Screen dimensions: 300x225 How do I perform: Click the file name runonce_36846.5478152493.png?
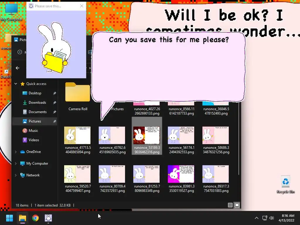pos(216,111)
